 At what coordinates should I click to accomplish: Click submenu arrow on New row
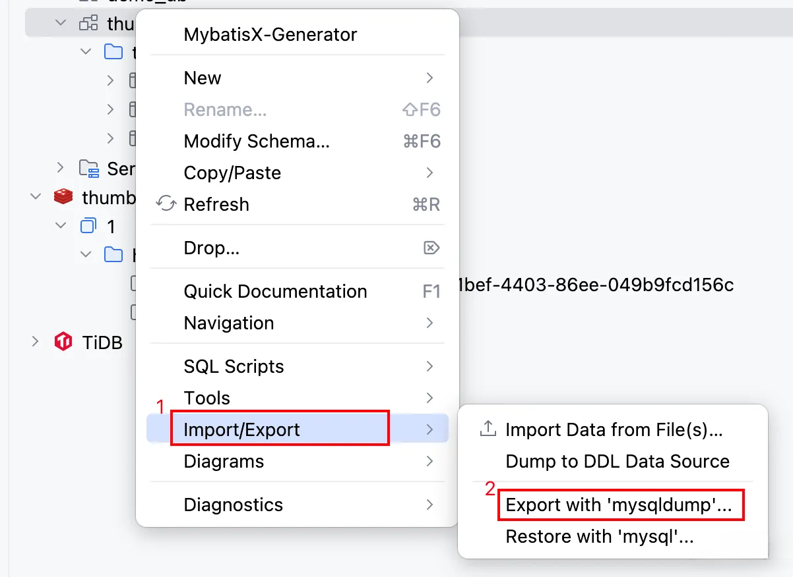(430, 78)
